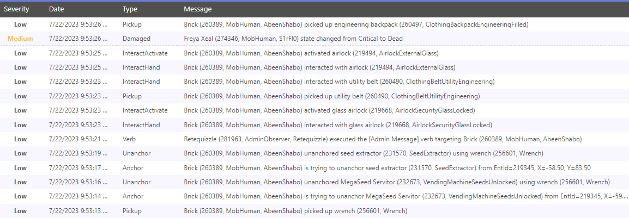Select the Medium severity Damaged log row

click(x=314, y=39)
